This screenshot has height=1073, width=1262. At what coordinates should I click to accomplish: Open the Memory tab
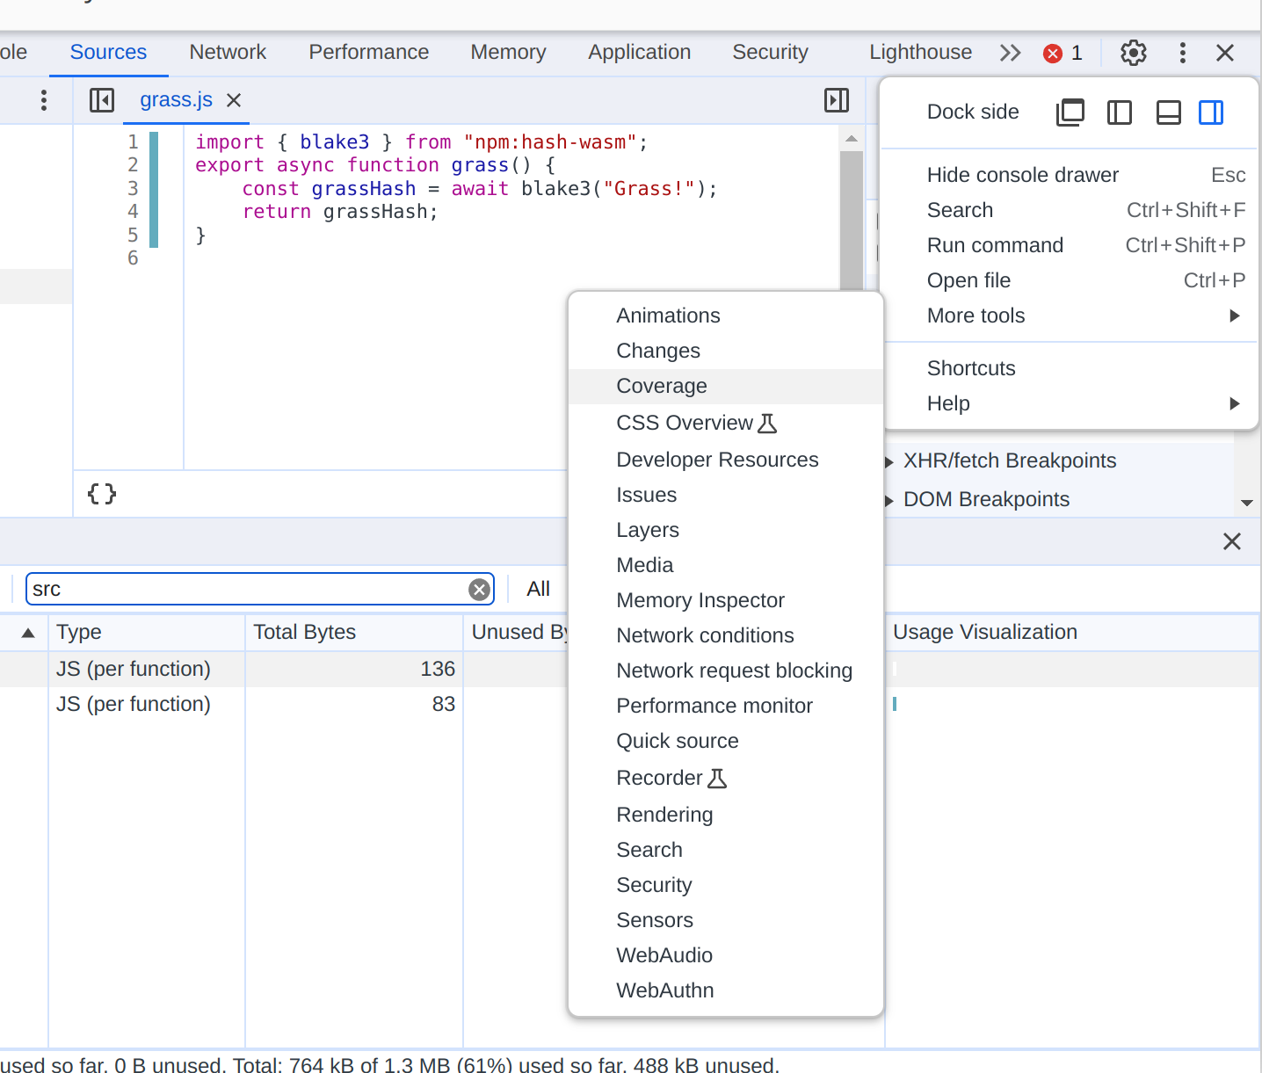(x=508, y=53)
